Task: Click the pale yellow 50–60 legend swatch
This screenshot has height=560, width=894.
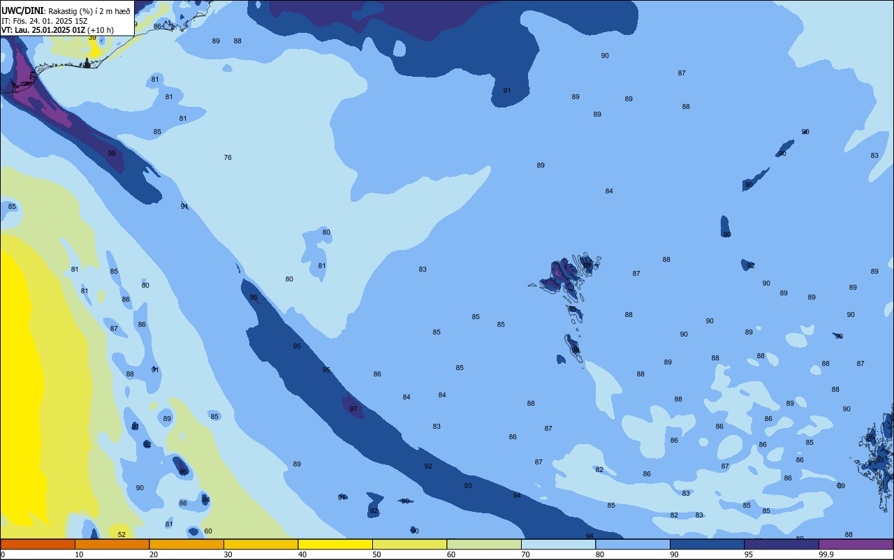Action: tap(409, 544)
